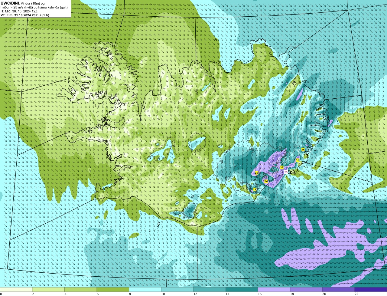Click the colour bar tick label 6
Screen dimensions: 387x296
pyautogui.click(x=97, y=294)
